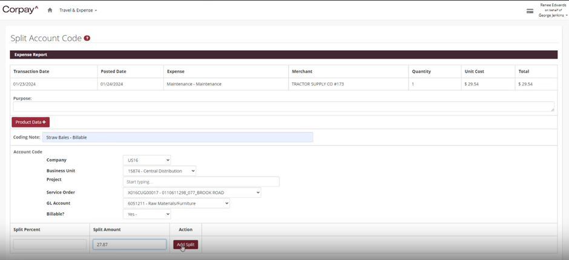Click into the Project search field
Screen dimensions: 569x260
pos(201,181)
